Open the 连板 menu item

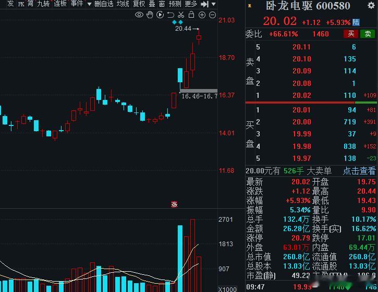click(60, 4)
